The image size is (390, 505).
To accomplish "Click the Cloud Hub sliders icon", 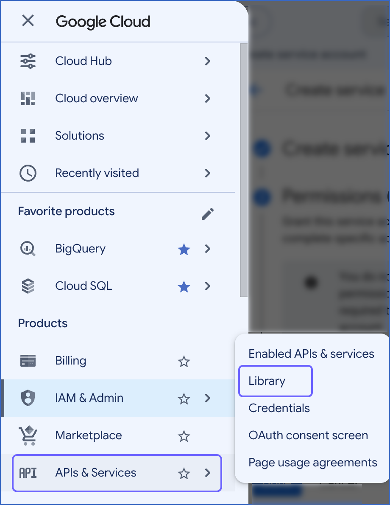I will [28, 61].
